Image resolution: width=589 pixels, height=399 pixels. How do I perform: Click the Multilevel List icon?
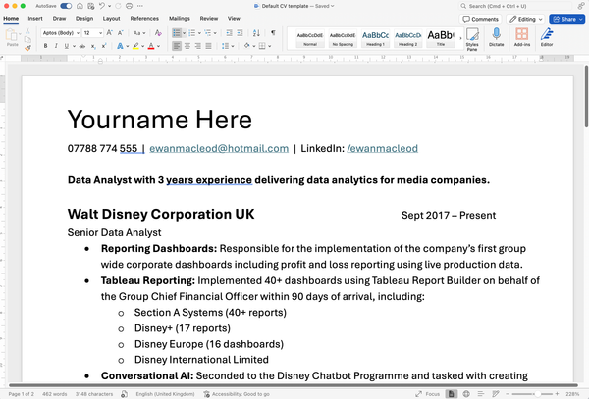coord(207,33)
